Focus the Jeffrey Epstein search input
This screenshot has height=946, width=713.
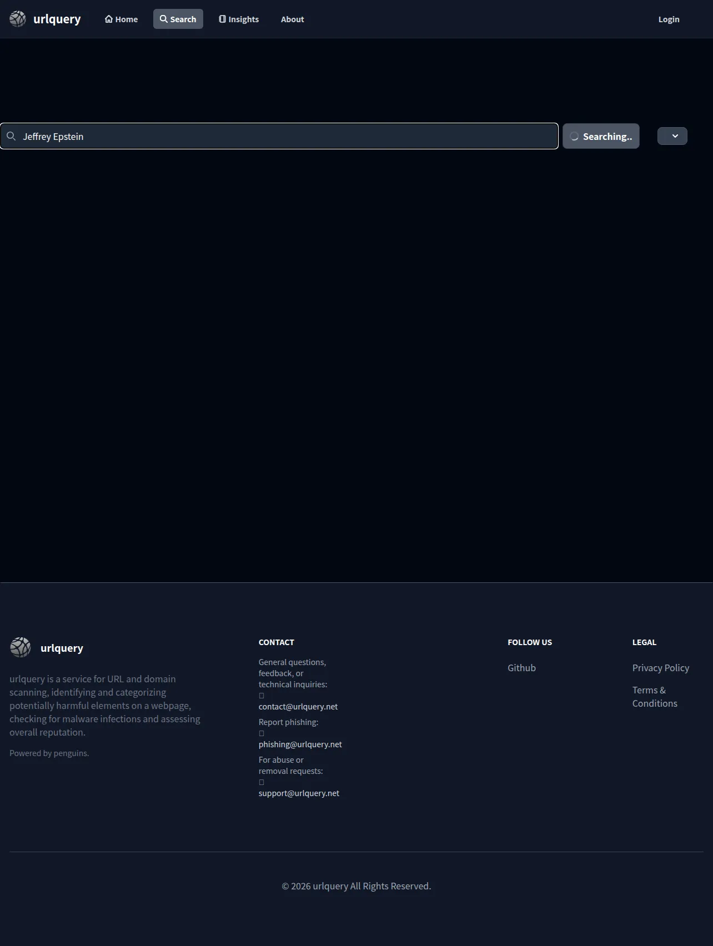click(279, 136)
